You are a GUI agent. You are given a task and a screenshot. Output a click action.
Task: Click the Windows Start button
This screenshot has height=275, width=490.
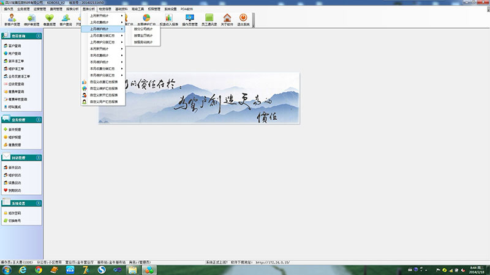tap(7, 270)
